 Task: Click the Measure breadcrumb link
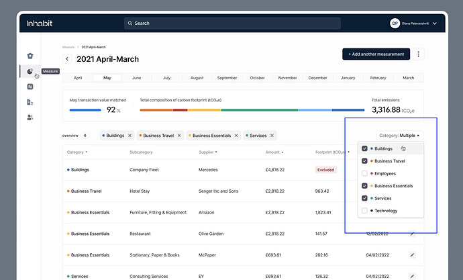pyautogui.click(x=68, y=48)
